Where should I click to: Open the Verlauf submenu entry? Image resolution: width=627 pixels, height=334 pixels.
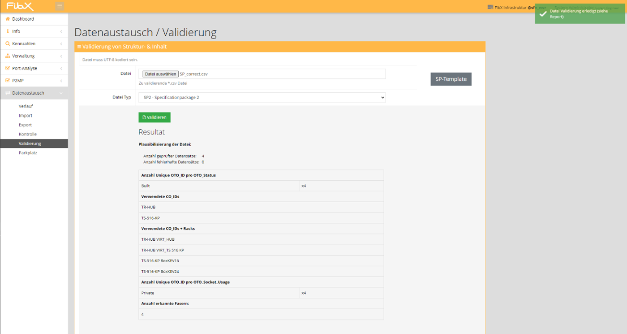26,106
